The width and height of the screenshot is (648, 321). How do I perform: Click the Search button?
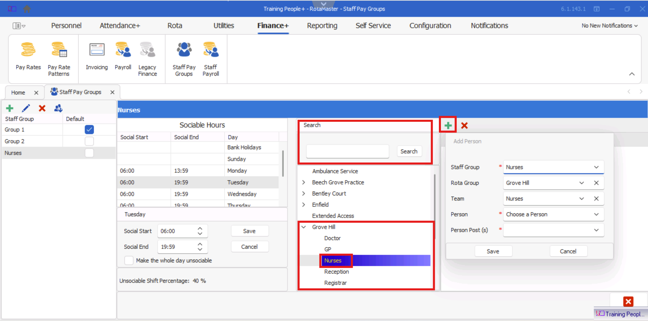point(408,152)
